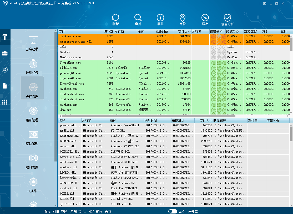The height and width of the screenshot is (214, 293).
Task: Click the down arrow of the module table scrollbar
Action: pyautogui.click(x=291, y=205)
